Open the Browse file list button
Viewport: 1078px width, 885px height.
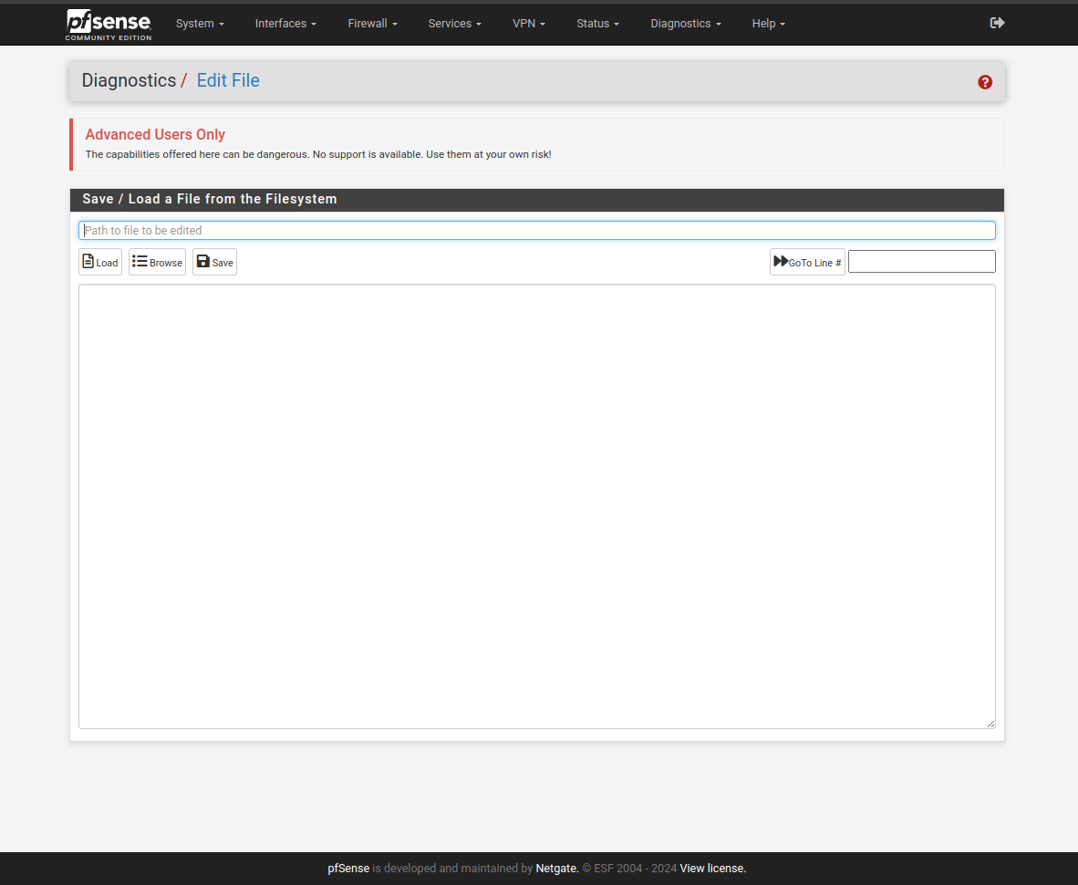point(157,263)
